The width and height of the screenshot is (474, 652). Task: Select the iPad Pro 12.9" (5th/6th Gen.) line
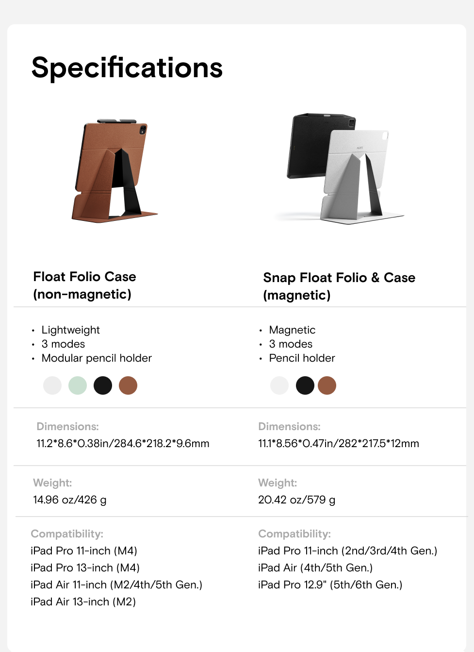(330, 585)
